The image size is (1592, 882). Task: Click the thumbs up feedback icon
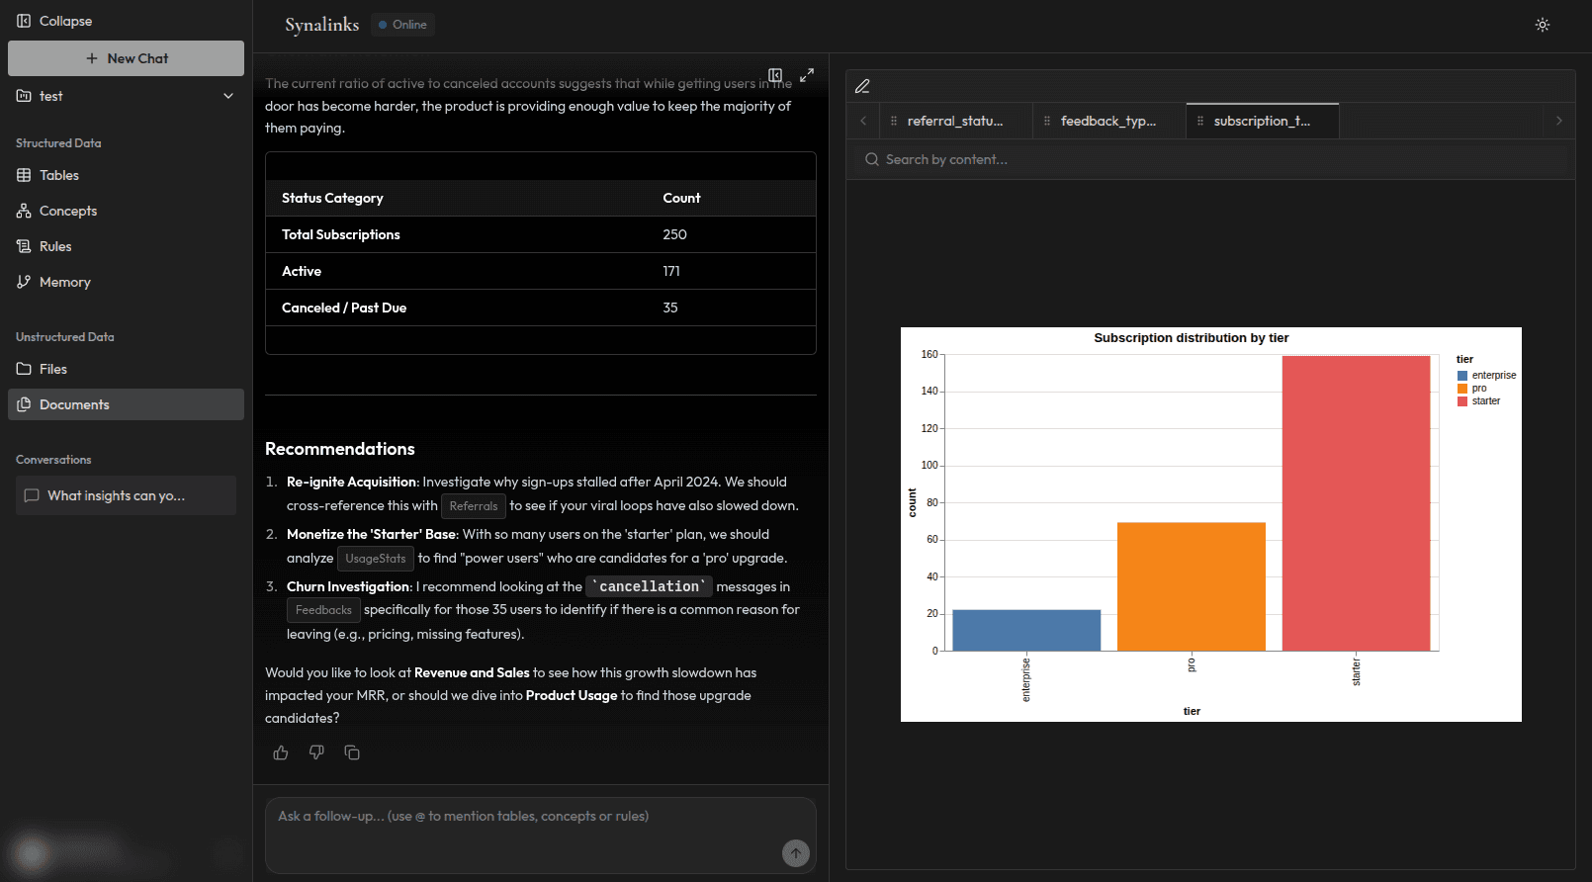pyautogui.click(x=281, y=752)
